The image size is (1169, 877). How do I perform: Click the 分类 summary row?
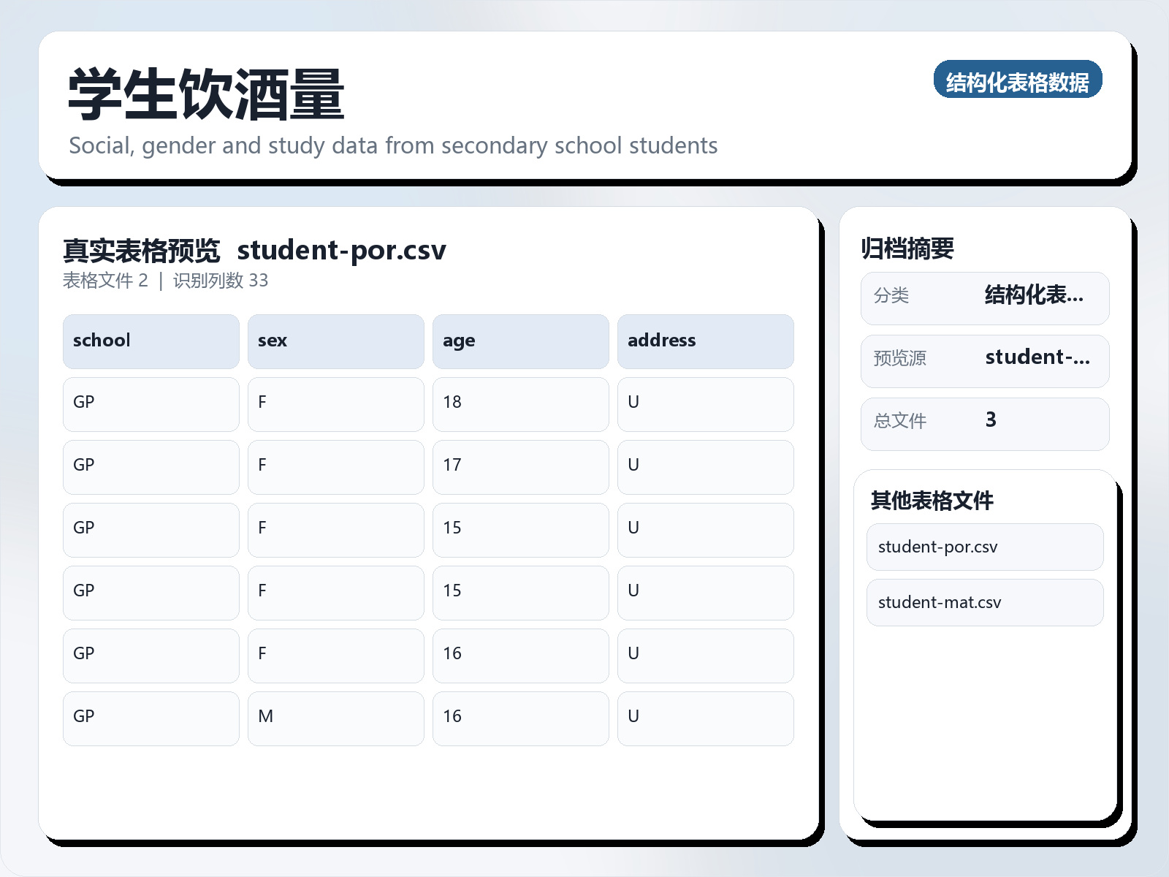[x=985, y=297]
